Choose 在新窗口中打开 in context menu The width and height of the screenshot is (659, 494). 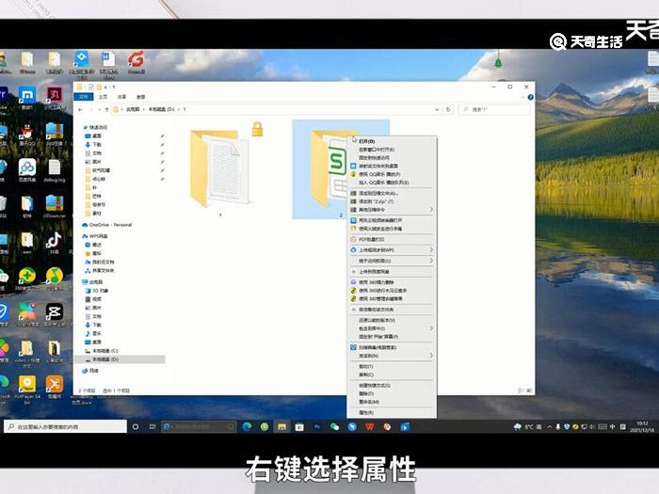tap(392, 150)
